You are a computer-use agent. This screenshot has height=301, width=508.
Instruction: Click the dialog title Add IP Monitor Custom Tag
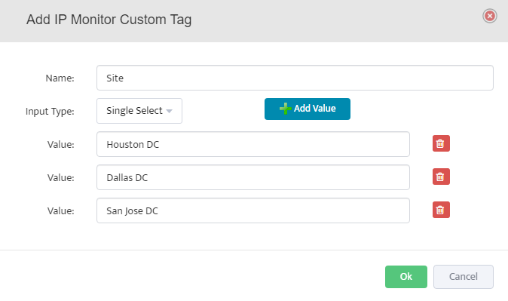click(x=109, y=20)
